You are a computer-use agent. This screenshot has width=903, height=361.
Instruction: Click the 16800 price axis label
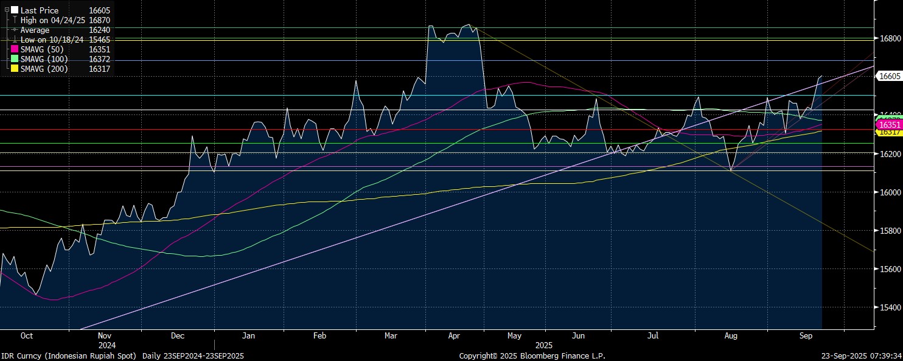[889, 38]
